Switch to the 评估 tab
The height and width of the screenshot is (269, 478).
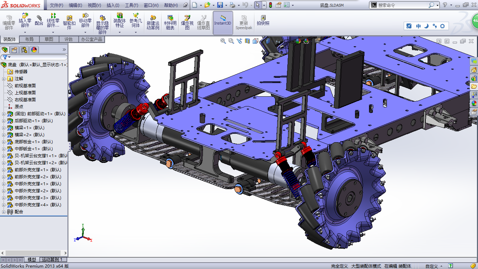(x=68, y=39)
